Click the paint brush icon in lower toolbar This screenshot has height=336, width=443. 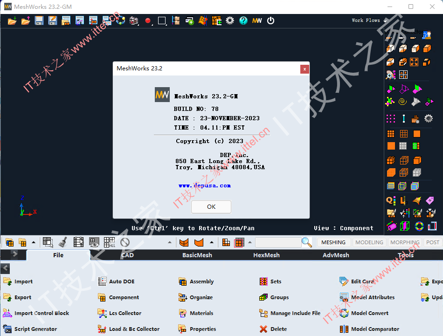[x=63, y=242]
